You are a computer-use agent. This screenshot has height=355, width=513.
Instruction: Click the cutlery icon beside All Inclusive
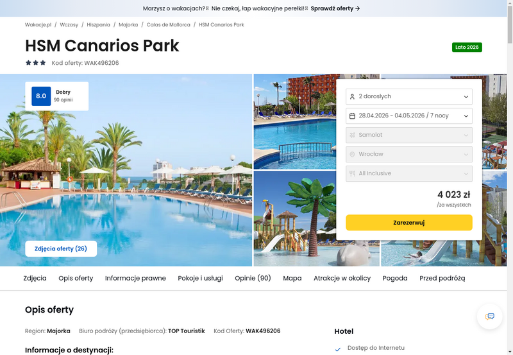coord(352,173)
